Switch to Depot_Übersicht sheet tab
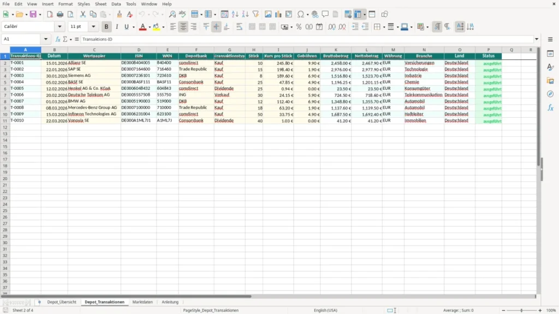This screenshot has width=559, height=314. [x=62, y=302]
